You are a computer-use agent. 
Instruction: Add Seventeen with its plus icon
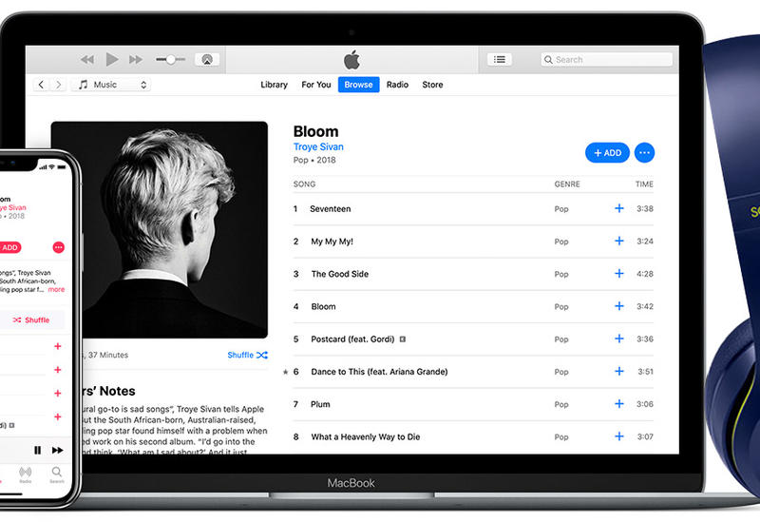[619, 208]
